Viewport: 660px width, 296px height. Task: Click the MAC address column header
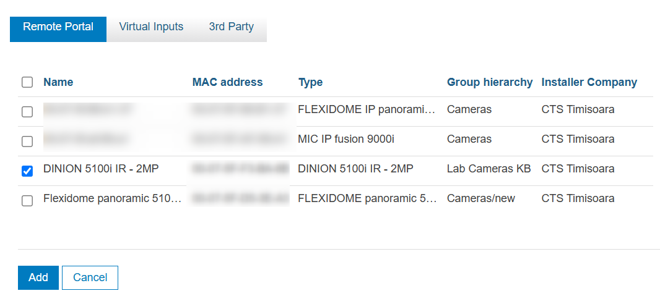click(x=227, y=82)
